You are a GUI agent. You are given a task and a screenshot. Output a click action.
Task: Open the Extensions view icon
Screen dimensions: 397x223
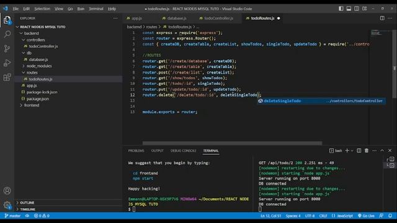pos(7,77)
